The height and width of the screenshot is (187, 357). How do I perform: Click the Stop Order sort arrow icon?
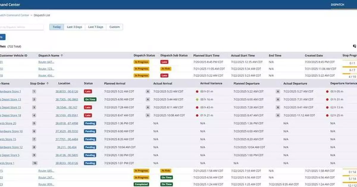point(47,84)
